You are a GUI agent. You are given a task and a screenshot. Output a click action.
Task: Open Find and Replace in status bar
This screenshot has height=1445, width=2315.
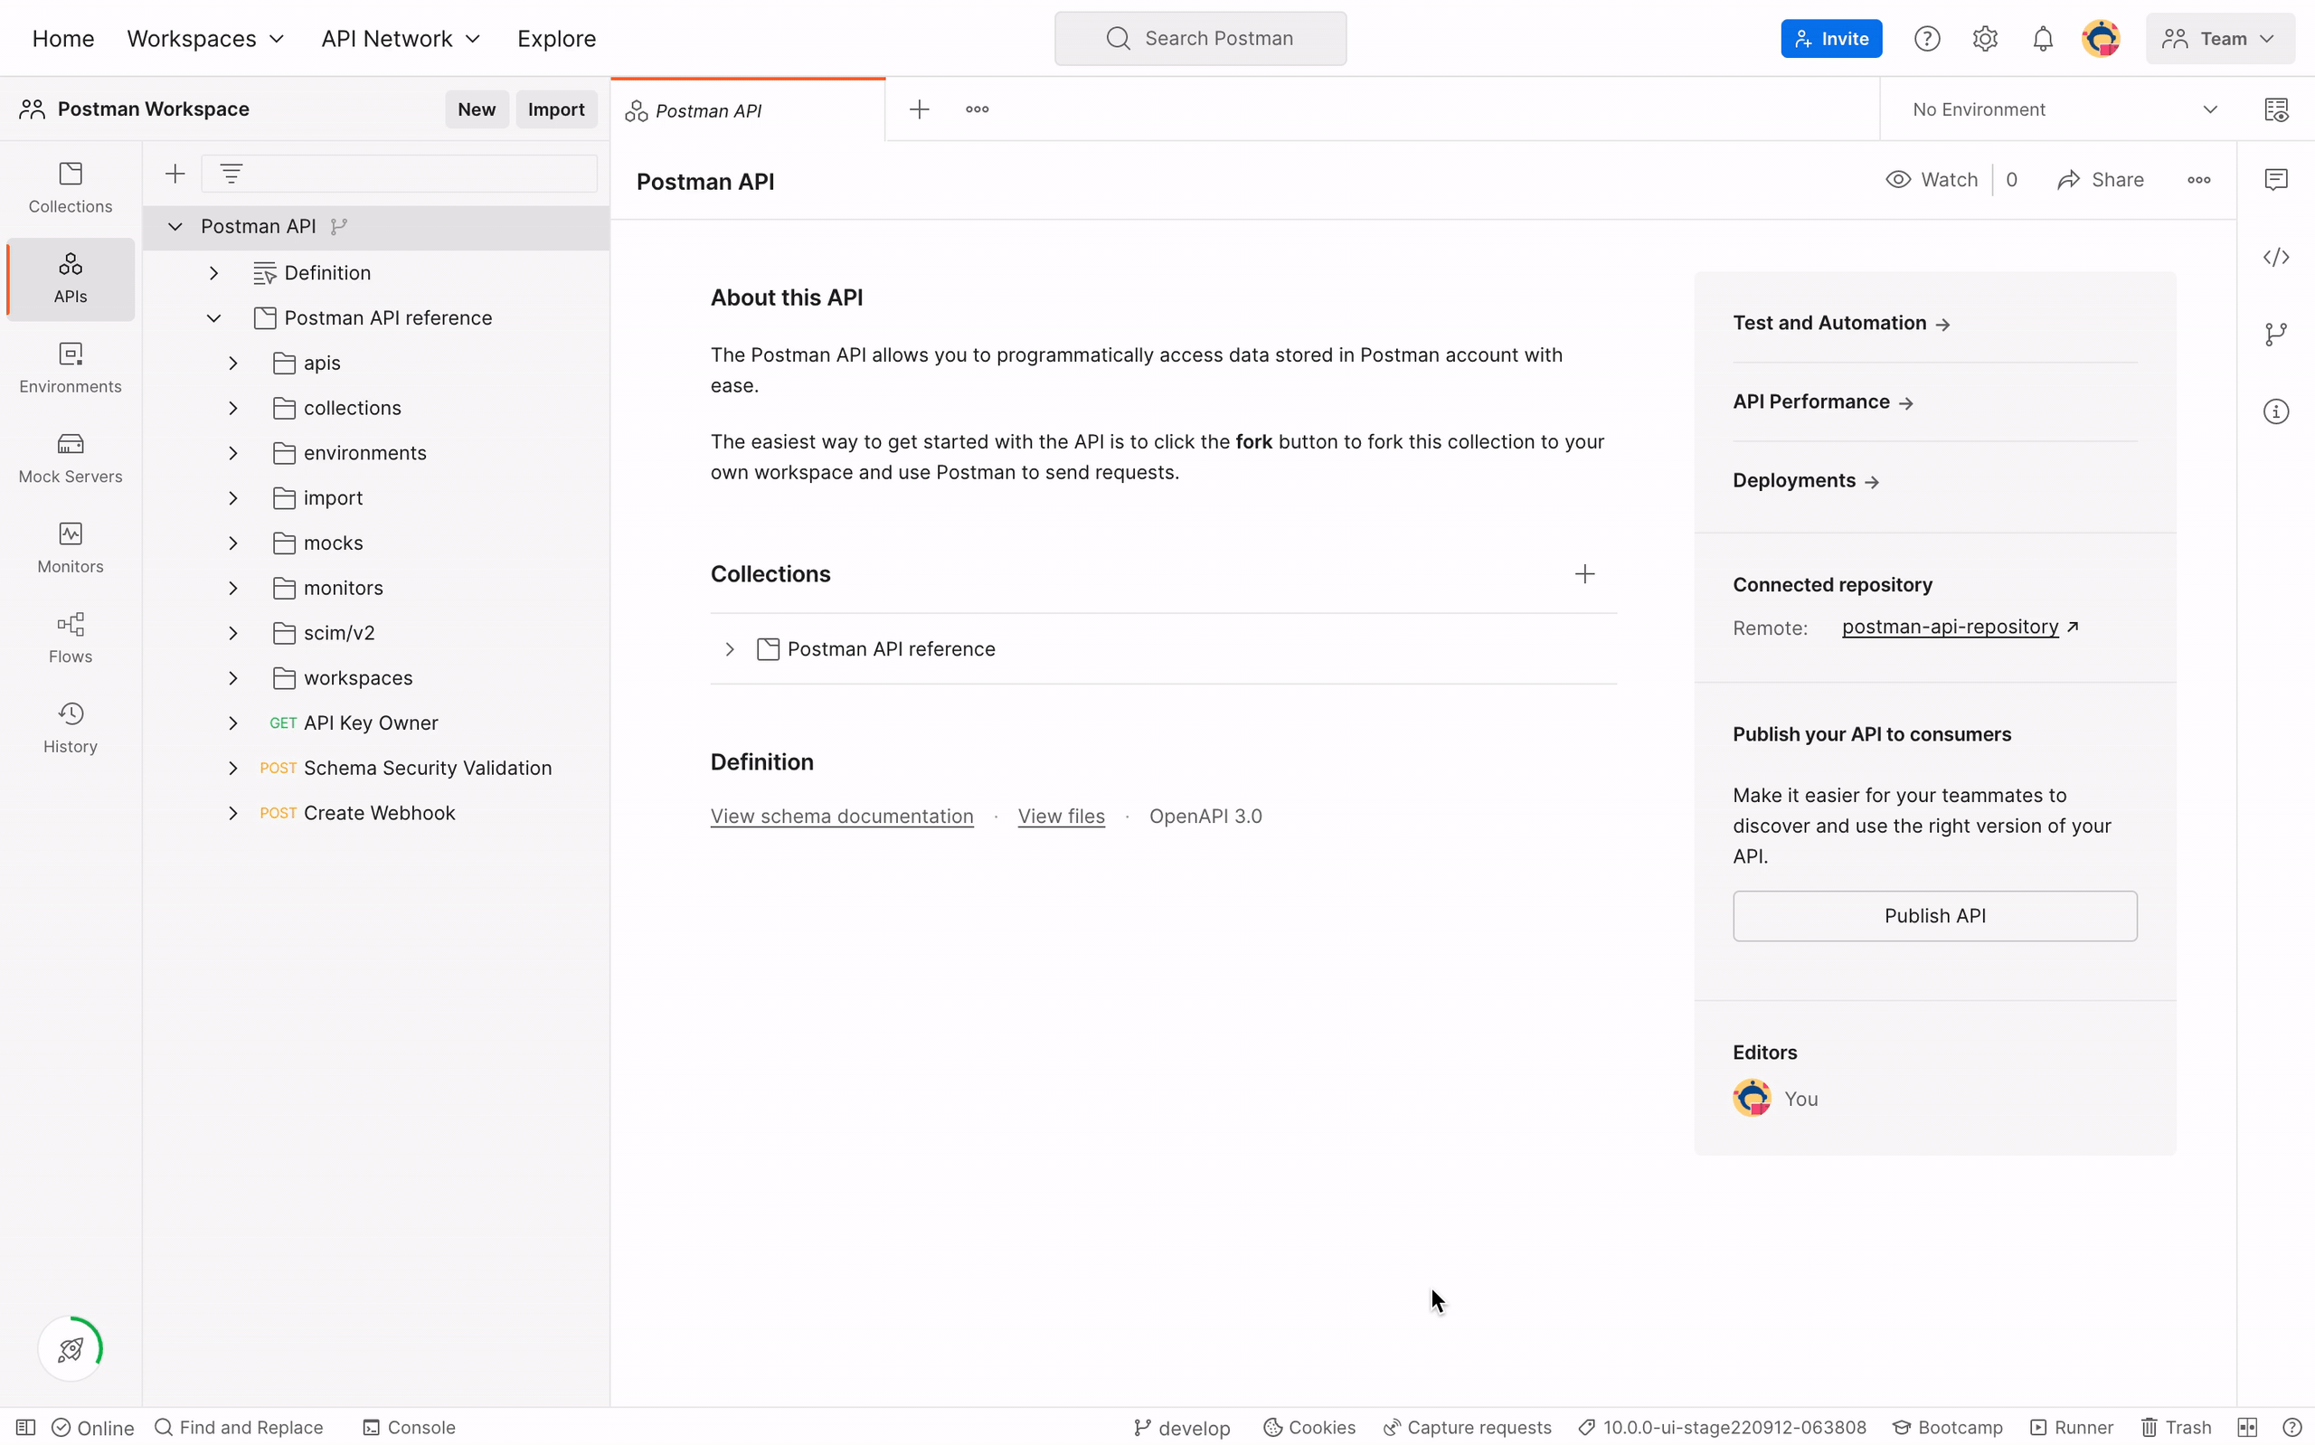point(239,1427)
